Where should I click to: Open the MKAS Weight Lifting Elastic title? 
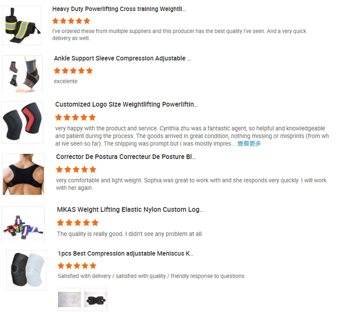click(x=130, y=210)
